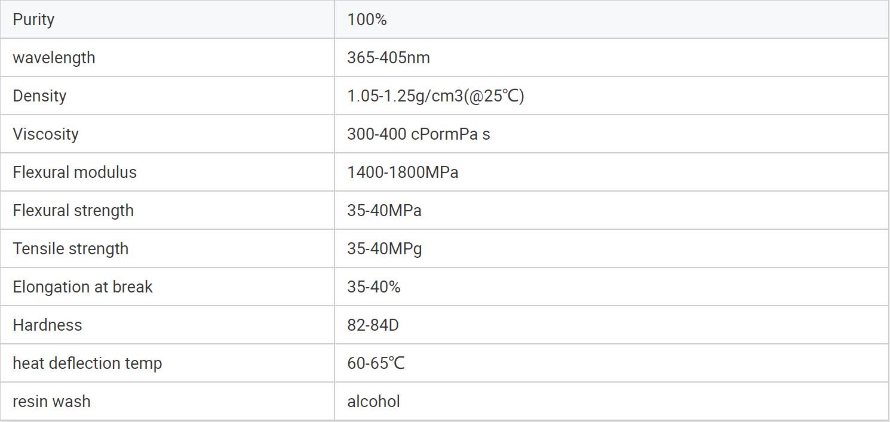Click the 35-40MPg tensile value

pos(384,249)
